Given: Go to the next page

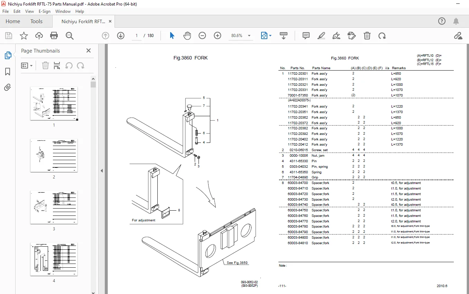Looking at the screenshot, I should (x=121, y=36).
